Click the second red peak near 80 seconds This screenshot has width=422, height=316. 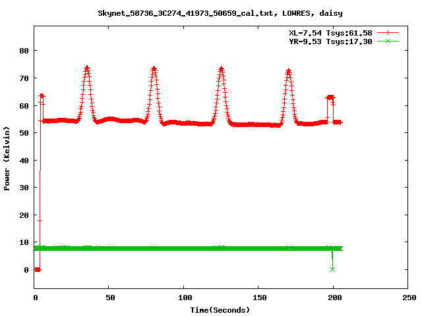(x=154, y=68)
